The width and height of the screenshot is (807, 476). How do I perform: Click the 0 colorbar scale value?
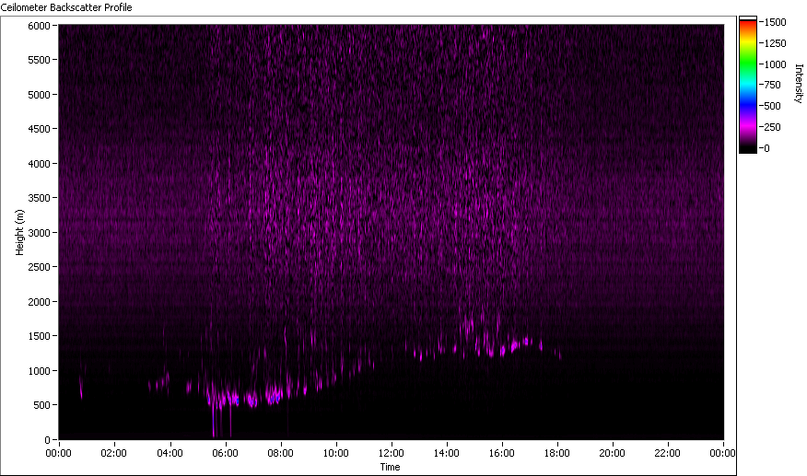coord(766,148)
